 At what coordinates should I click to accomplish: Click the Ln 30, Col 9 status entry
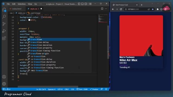pyautogui.click(x=41, y=89)
